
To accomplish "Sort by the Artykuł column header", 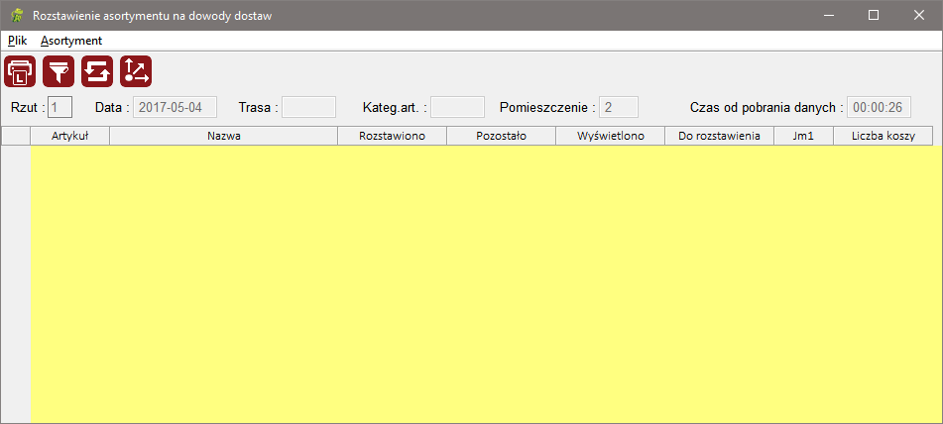I will pyautogui.click(x=70, y=136).
